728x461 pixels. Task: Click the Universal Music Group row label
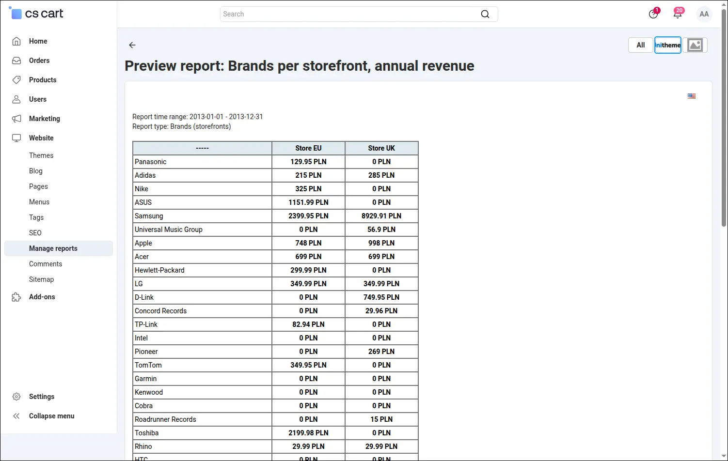tap(169, 230)
